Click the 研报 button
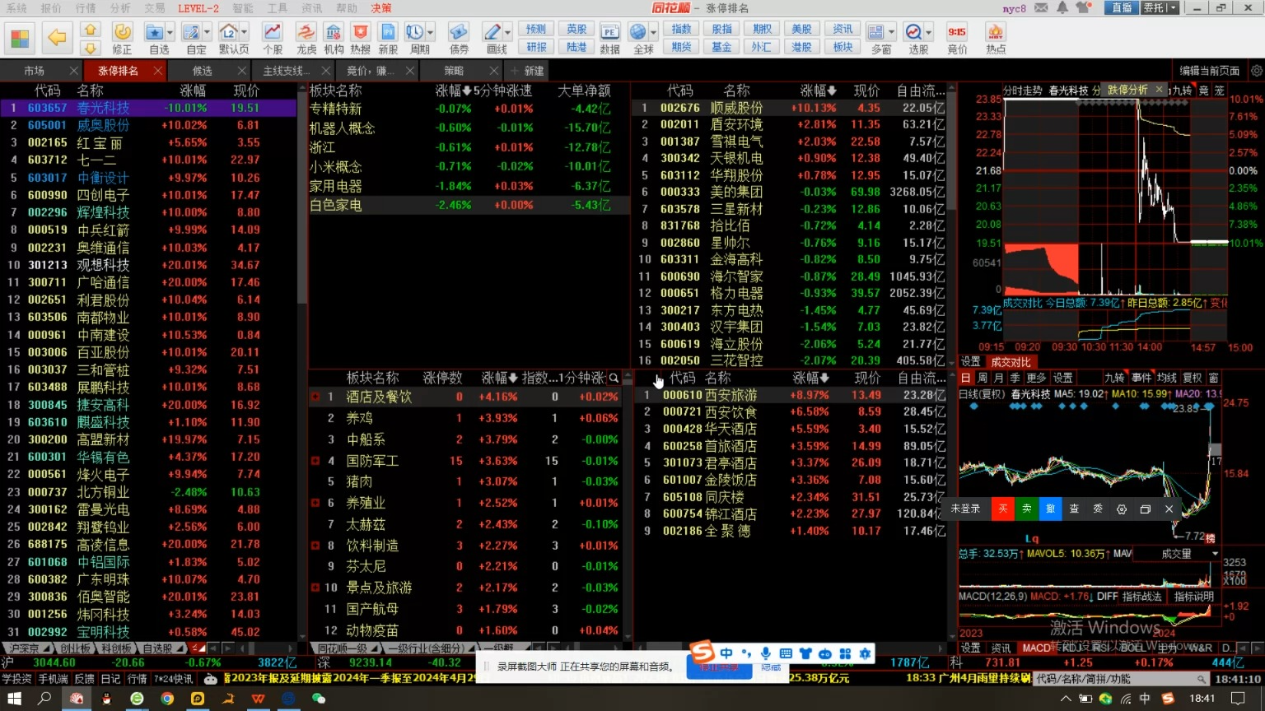This screenshot has height=711, width=1265. tap(536, 47)
